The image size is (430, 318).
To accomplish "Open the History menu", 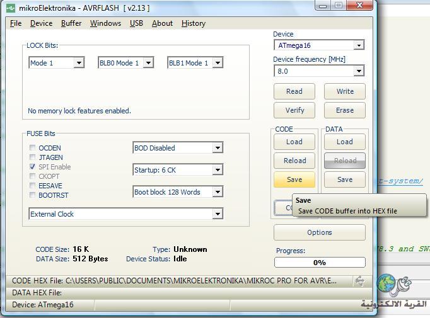I will [x=194, y=23].
